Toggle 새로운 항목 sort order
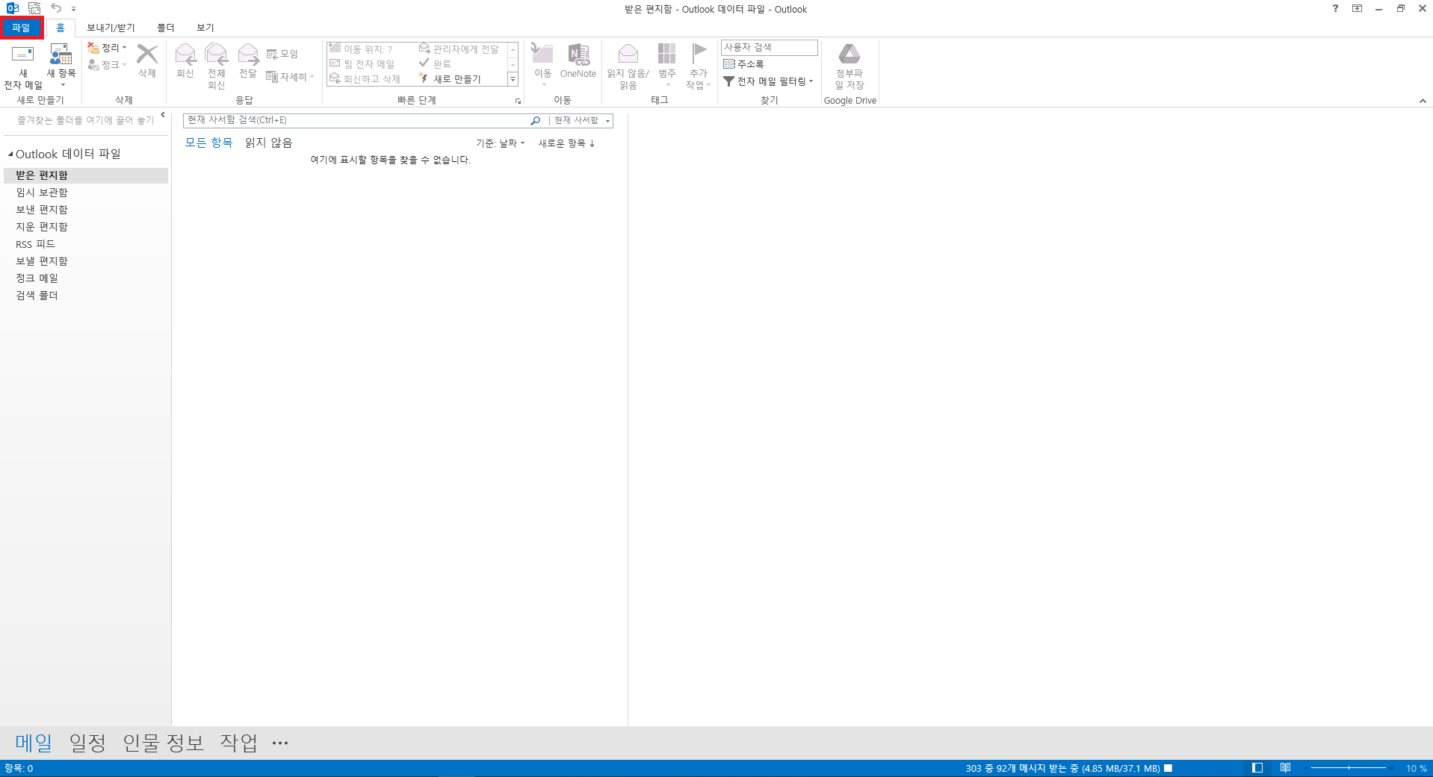Image resolution: width=1433 pixels, height=777 pixels. click(x=566, y=143)
